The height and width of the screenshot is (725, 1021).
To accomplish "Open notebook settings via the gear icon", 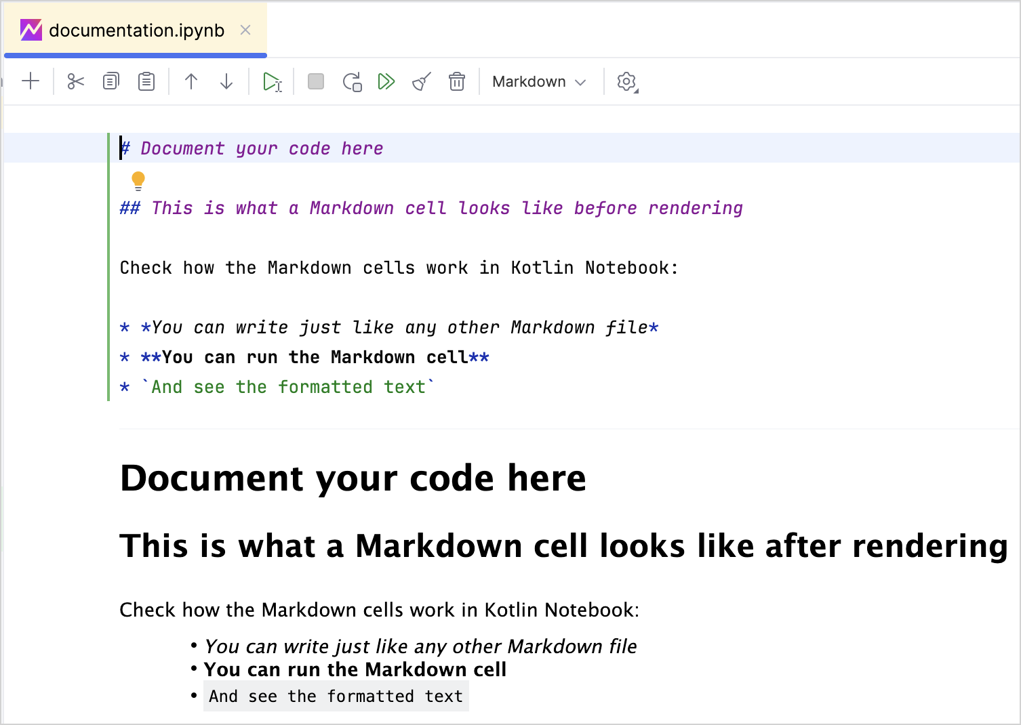I will 626,81.
